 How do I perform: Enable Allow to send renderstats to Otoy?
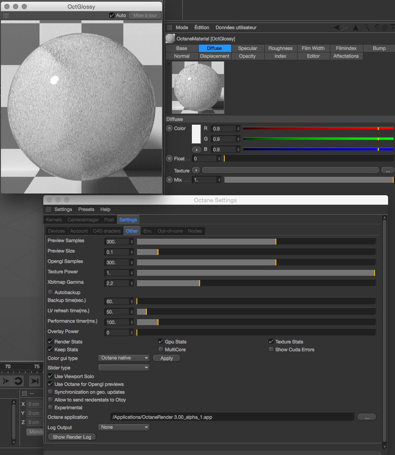51,400
